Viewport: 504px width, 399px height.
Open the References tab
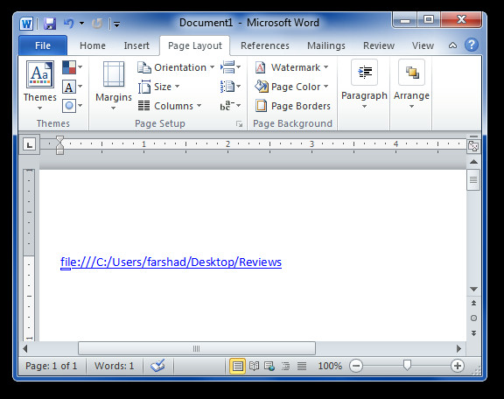[265, 45]
